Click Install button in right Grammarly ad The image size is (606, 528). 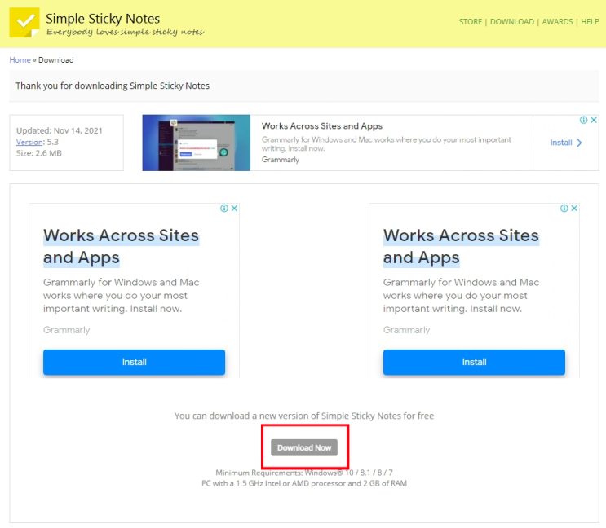pos(474,362)
